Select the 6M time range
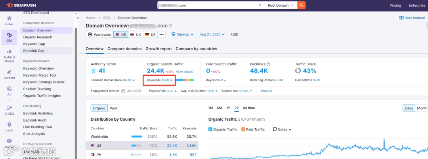 click(x=220, y=108)
